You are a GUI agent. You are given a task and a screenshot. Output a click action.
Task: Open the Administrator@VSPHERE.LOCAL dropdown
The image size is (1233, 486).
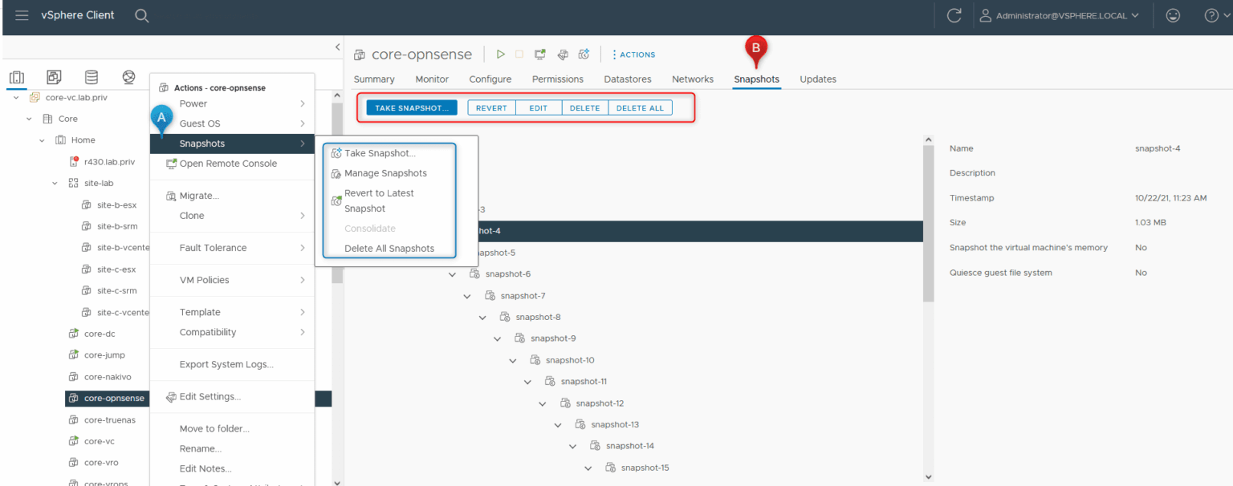point(1060,14)
